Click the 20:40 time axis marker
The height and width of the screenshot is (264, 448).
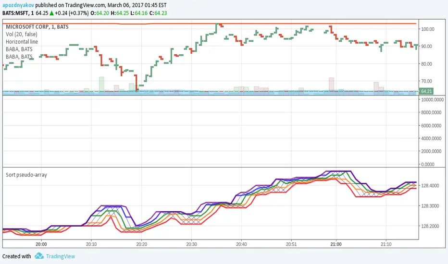click(241, 244)
